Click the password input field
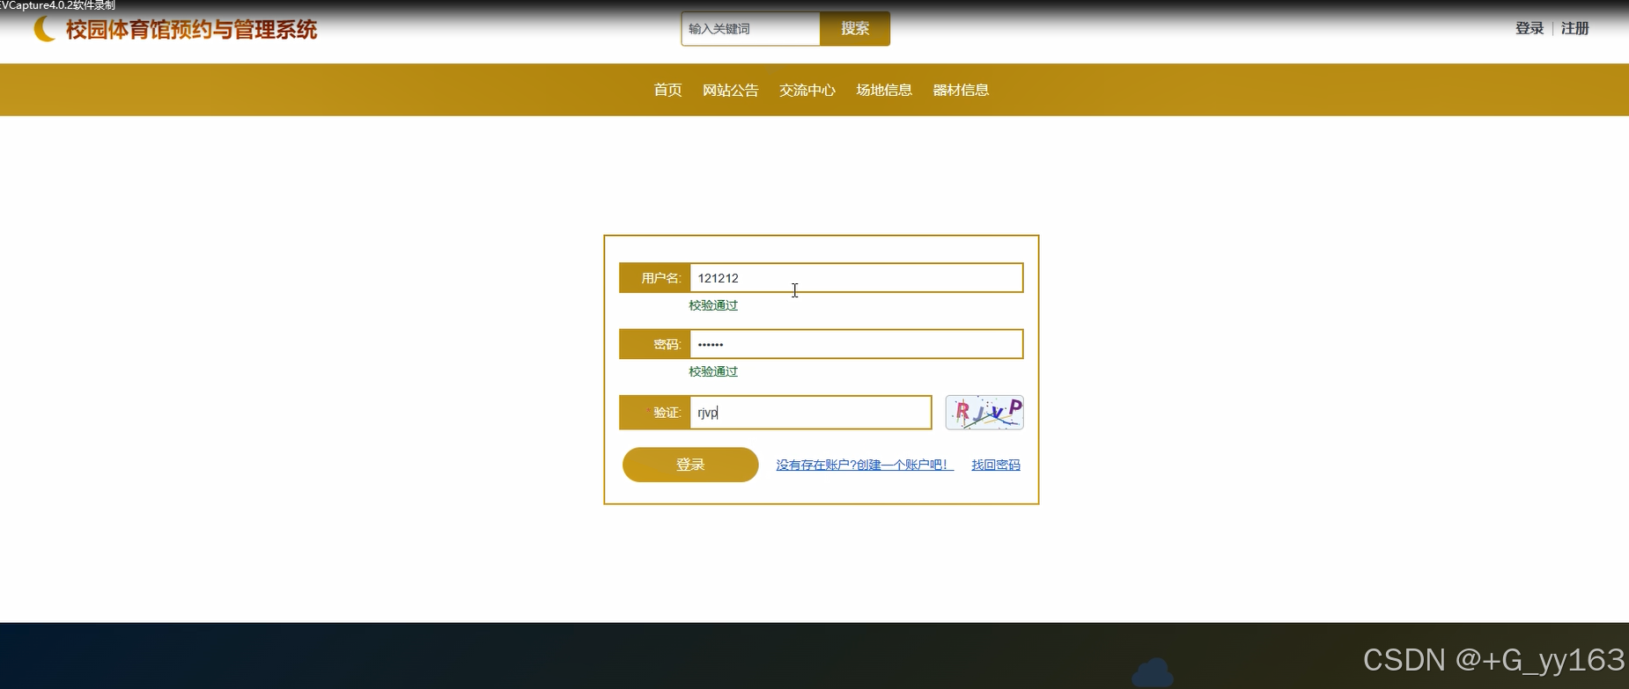This screenshot has height=689, width=1629. click(856, 344)
